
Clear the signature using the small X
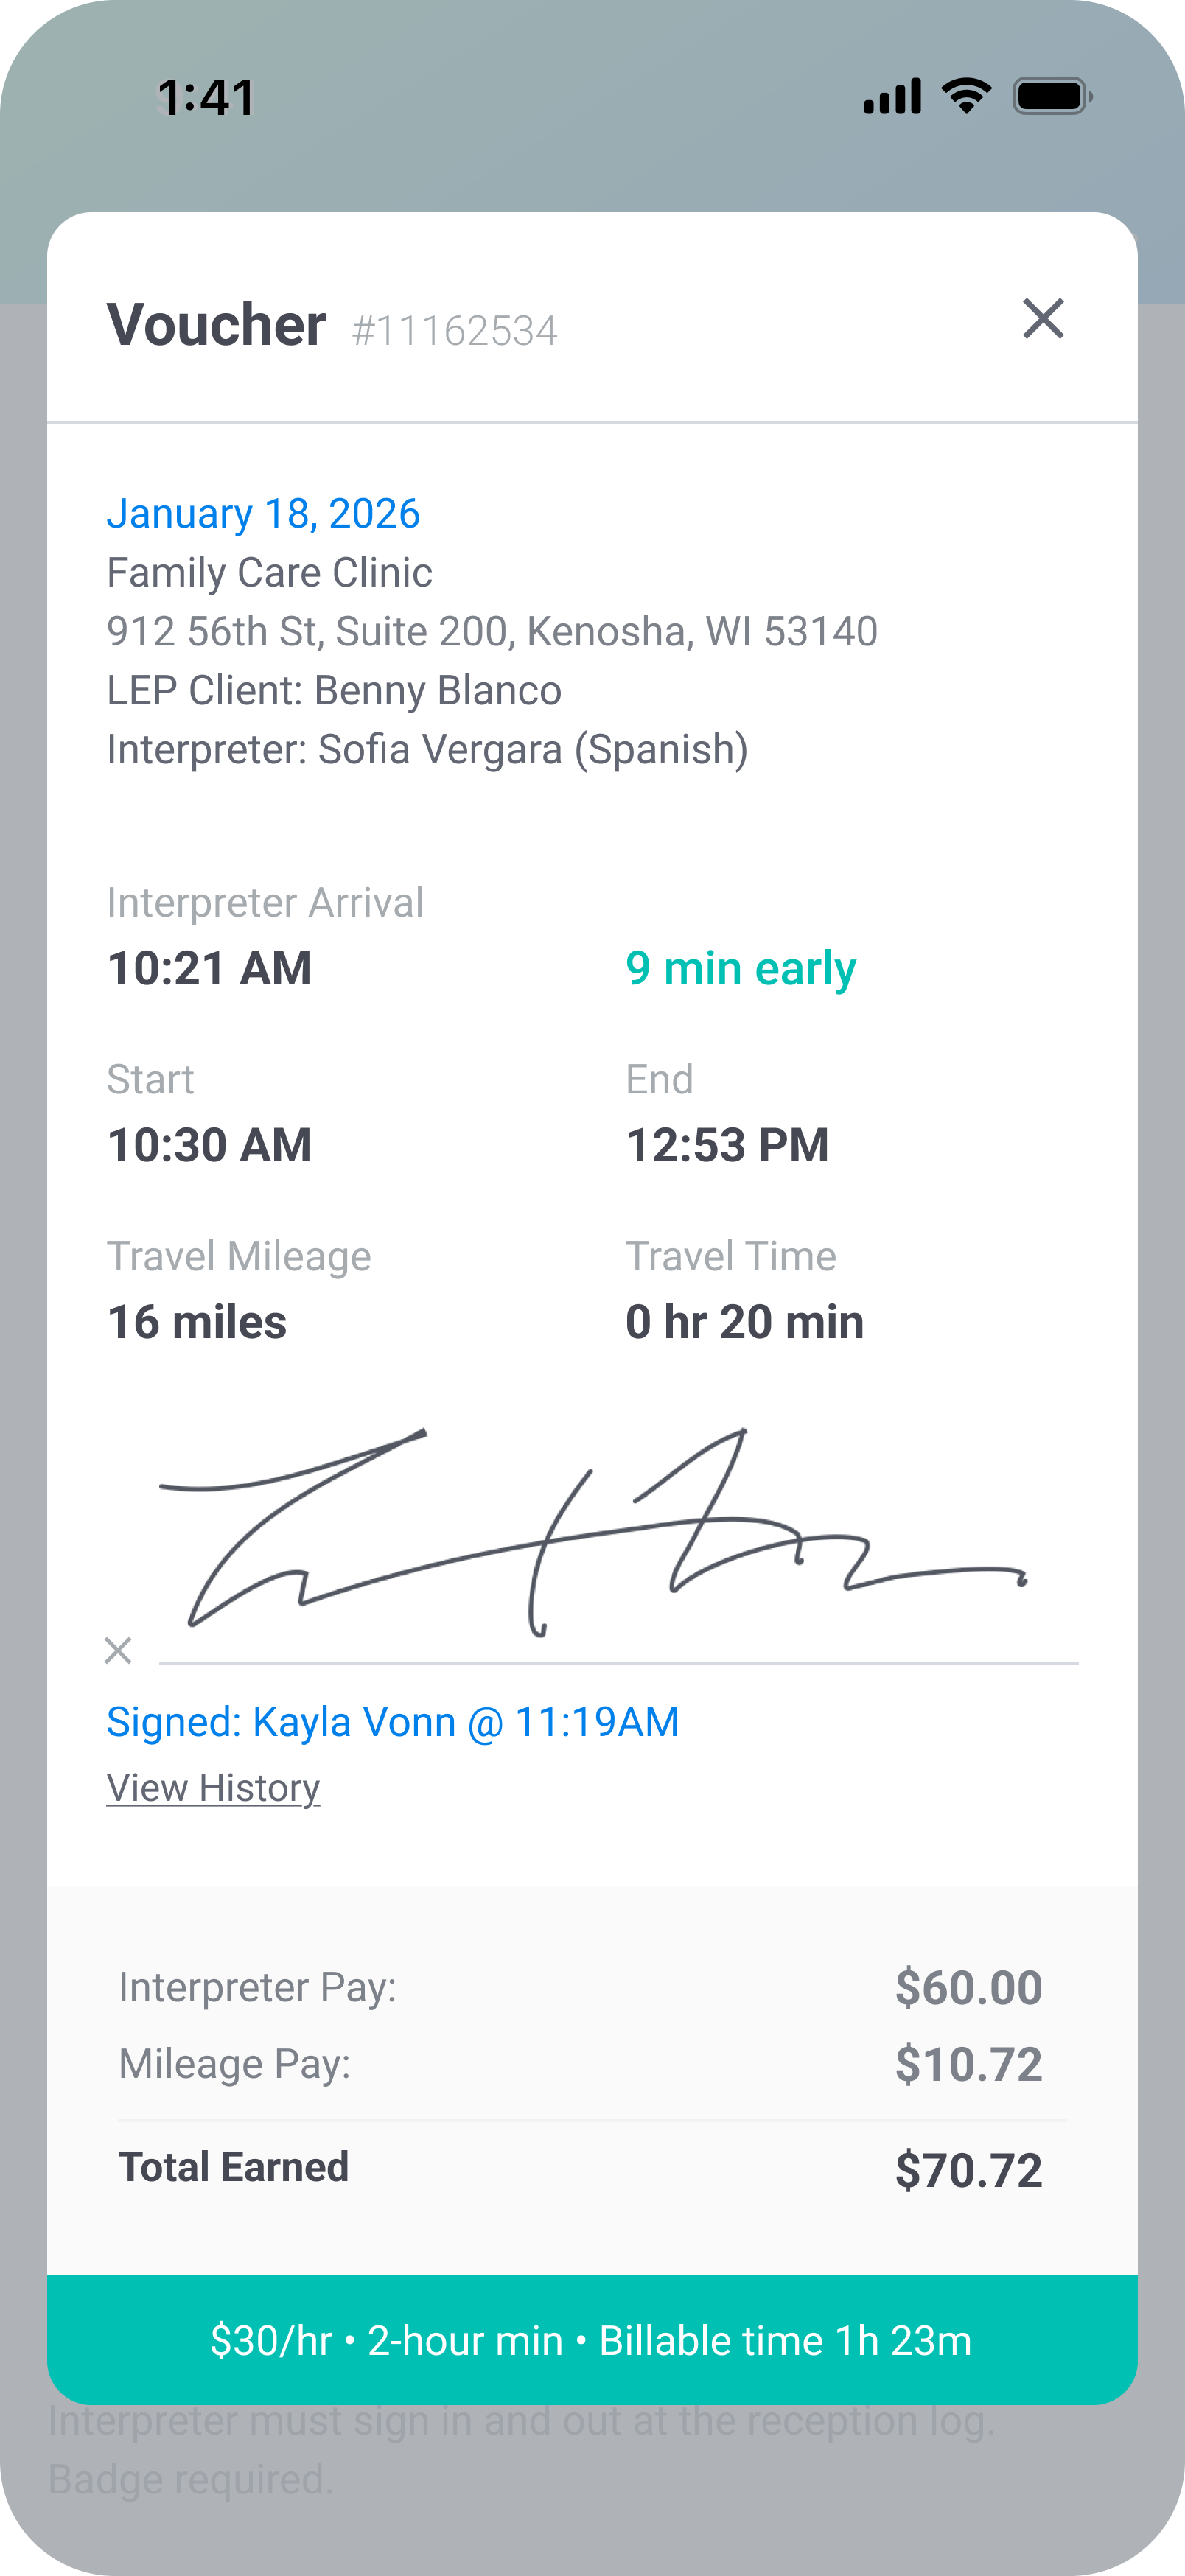(118, 1650)
